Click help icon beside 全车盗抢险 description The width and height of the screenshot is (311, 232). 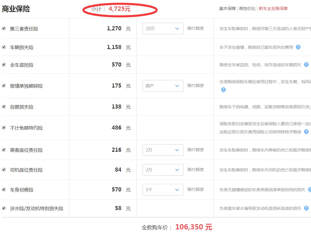(x=306, y=65)
